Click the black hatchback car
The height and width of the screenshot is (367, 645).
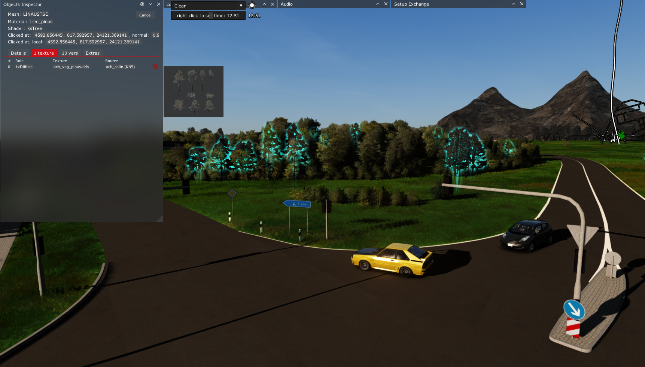[526, 235]
